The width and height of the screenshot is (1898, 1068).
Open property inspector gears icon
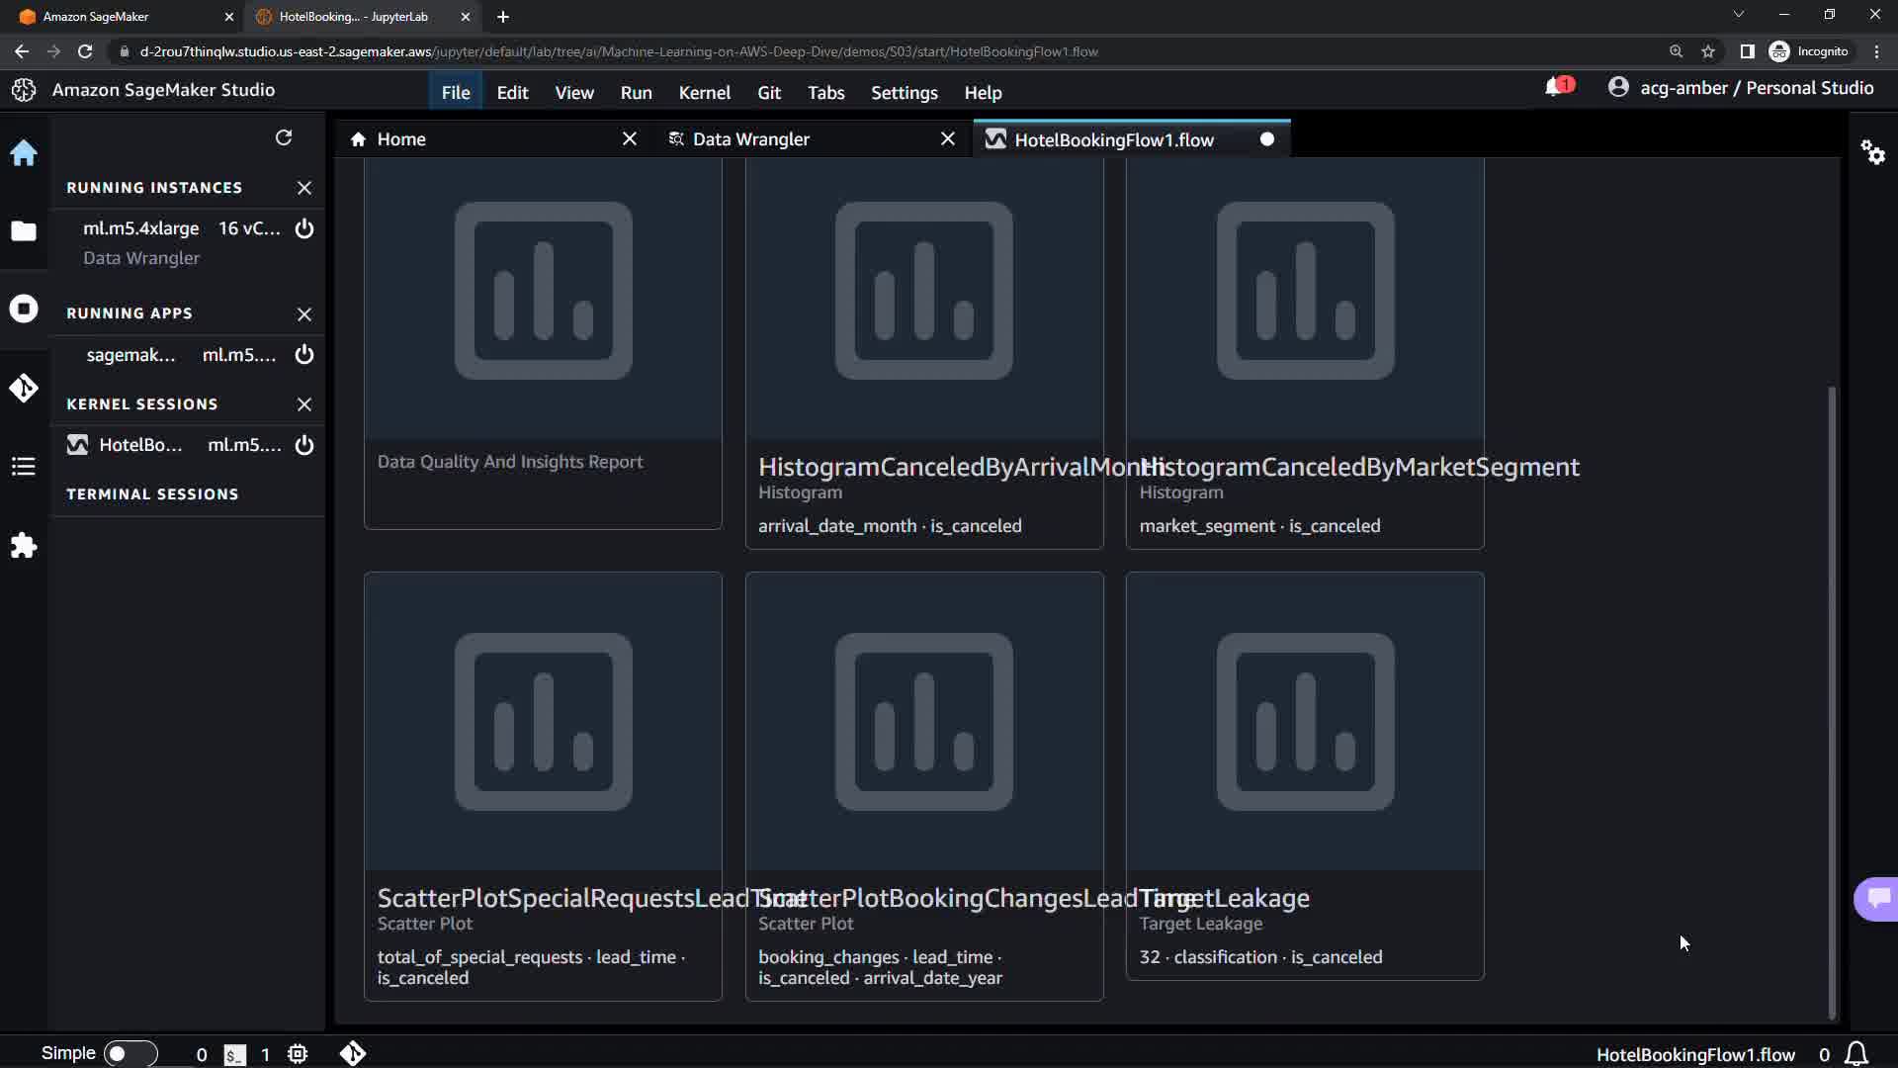(x=1872, y=152)
